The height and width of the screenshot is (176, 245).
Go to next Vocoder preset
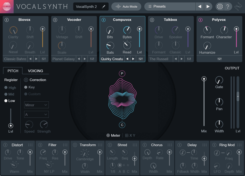[x=85, y=59]
